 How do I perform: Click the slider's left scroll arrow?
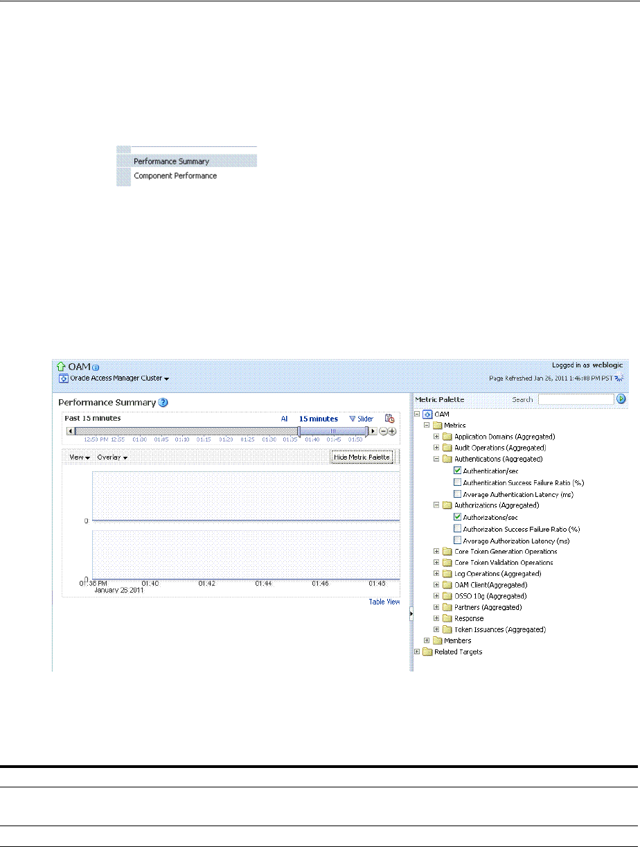pos(69,431)
